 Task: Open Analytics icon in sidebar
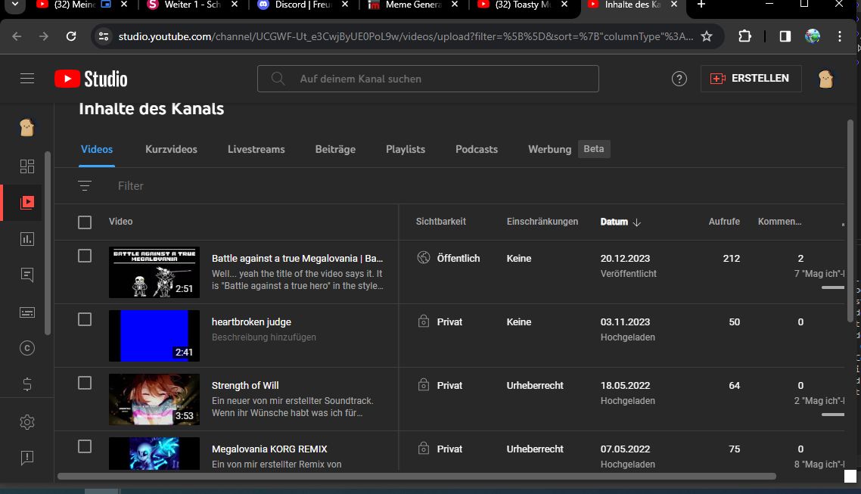[x=27, y=239]
